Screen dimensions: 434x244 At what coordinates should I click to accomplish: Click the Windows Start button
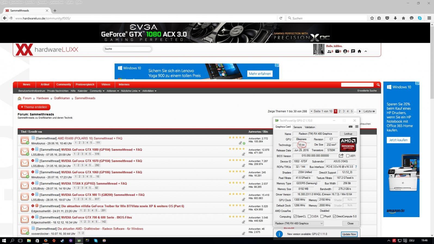(4, 240)
